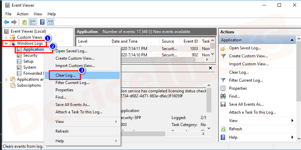Screen dimensions: 301x150
Task: Click the Forward arrow toolbar icon
Action: 14,22
